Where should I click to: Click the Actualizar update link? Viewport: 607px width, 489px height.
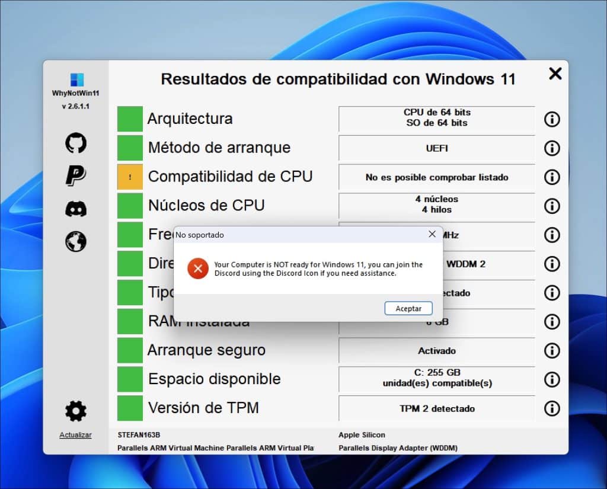(75, 435)
